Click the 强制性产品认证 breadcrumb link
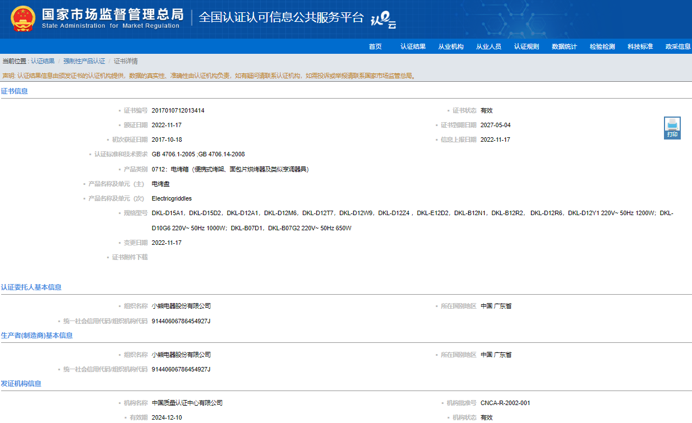The width and height of the screenshot is (692, 423). [84, 61]
